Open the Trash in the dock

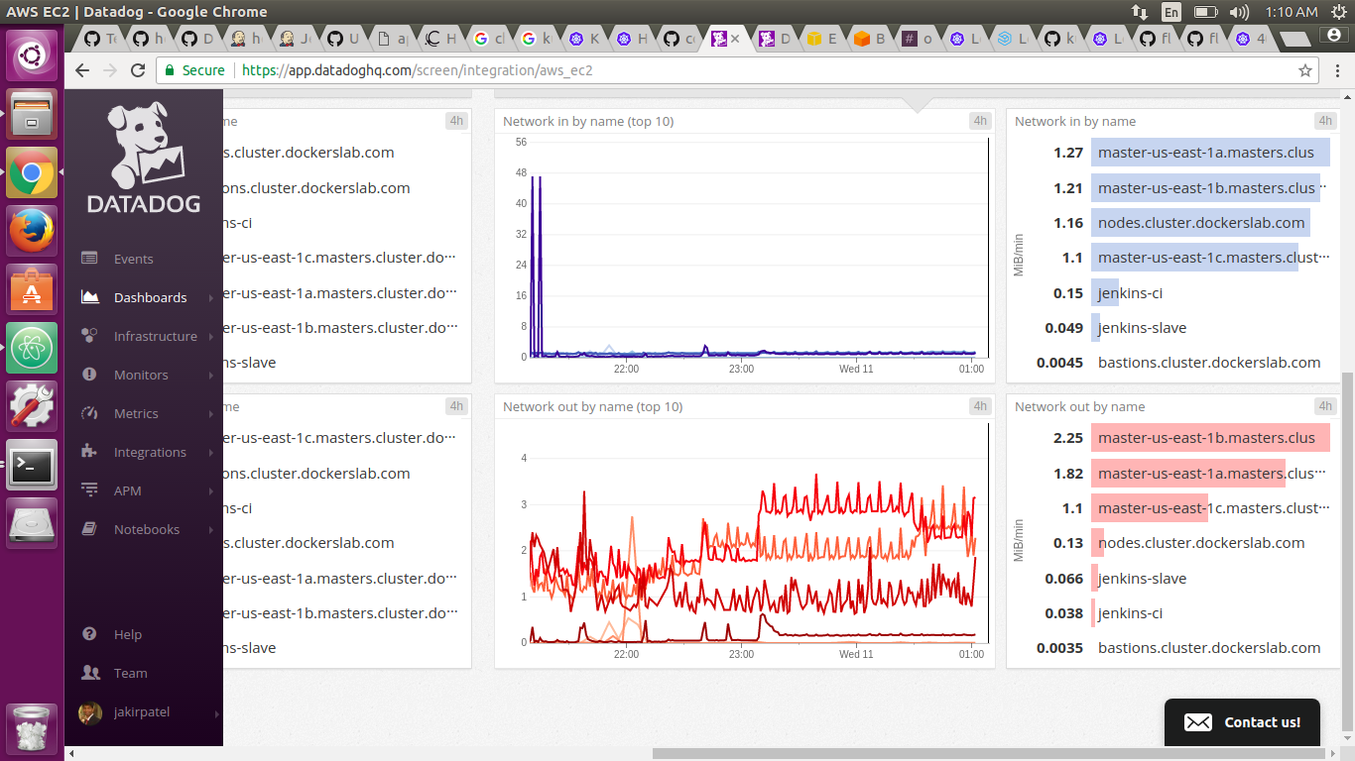point(32,727)
